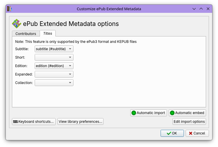Click the ePub Extended Metadata plugin logo
The width and height of the screenshot is (218, 147).
17,24
